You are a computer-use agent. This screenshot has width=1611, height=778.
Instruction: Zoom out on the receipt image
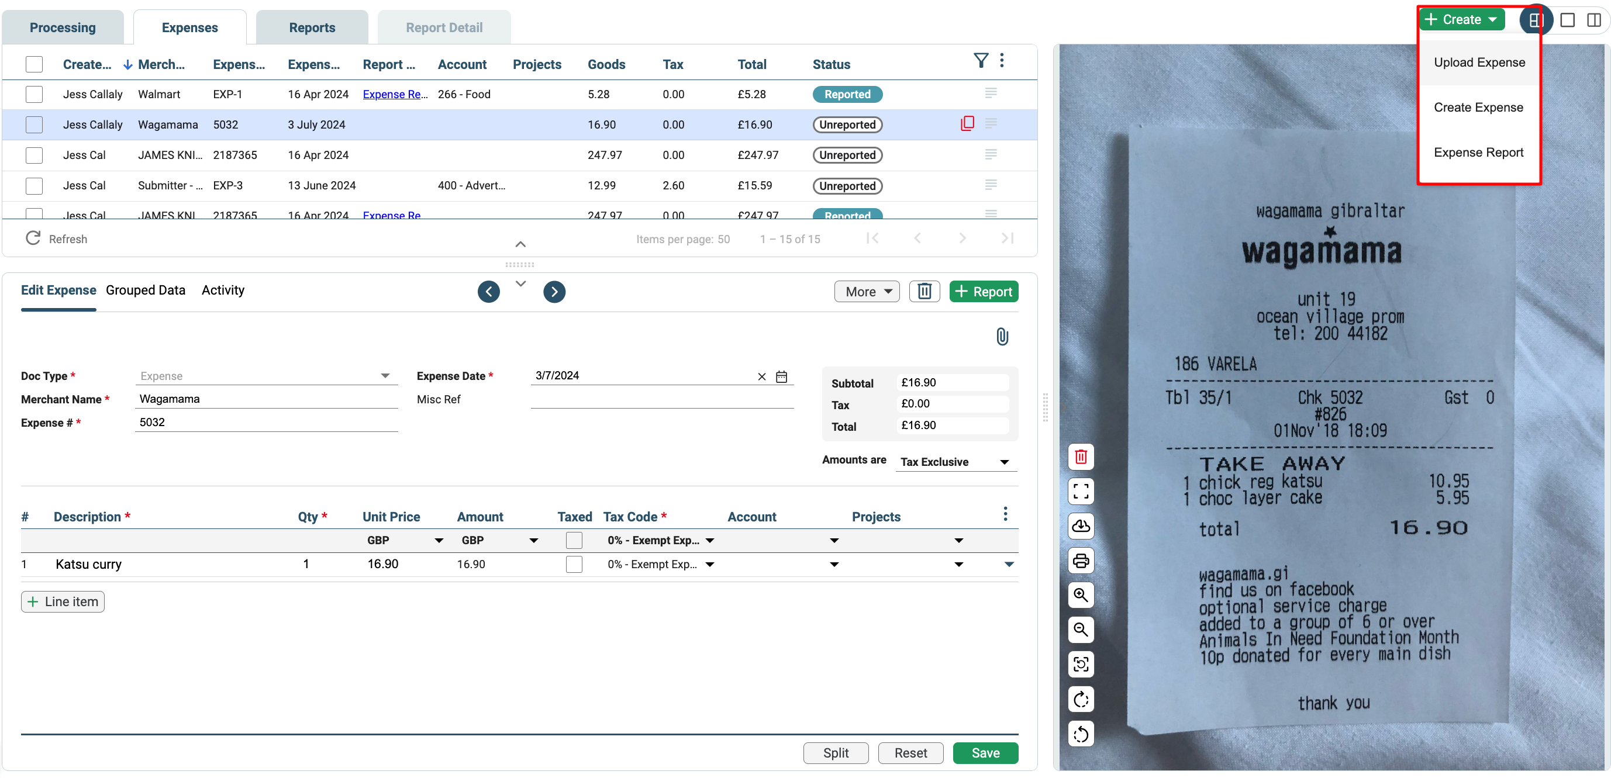pos(1081,630)
